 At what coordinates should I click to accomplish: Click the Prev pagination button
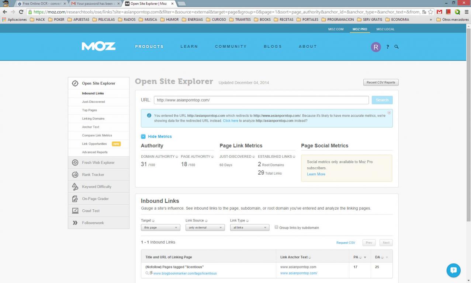click(x=369, y=242)
